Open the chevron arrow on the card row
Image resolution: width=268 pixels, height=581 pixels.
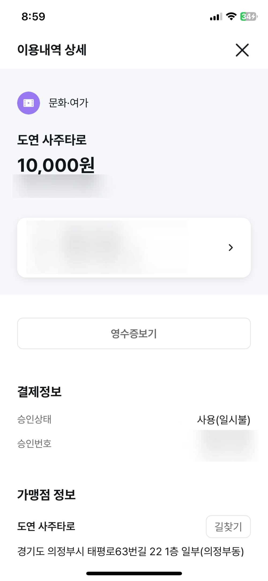pyautogui.click(x=230, y=247)
